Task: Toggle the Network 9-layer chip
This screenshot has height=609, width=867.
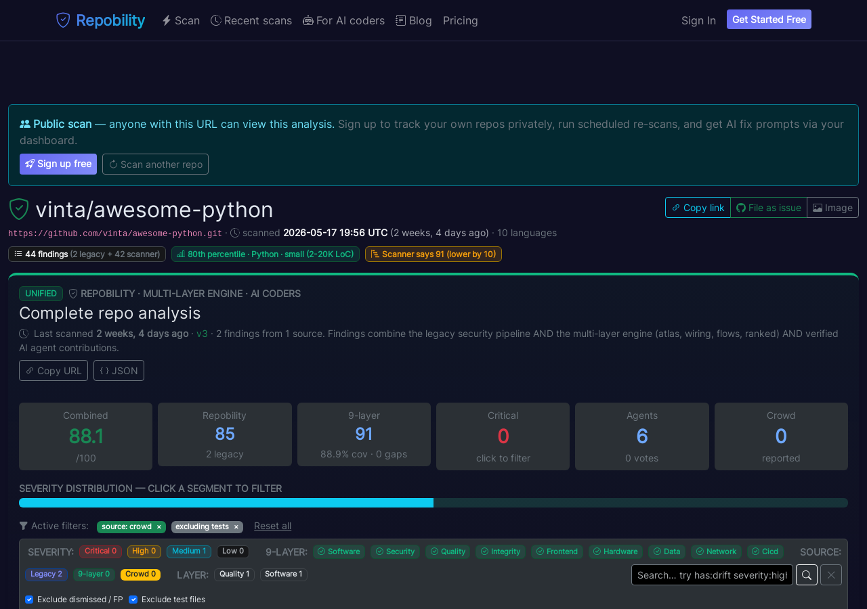Action: (x=716, y=551)
